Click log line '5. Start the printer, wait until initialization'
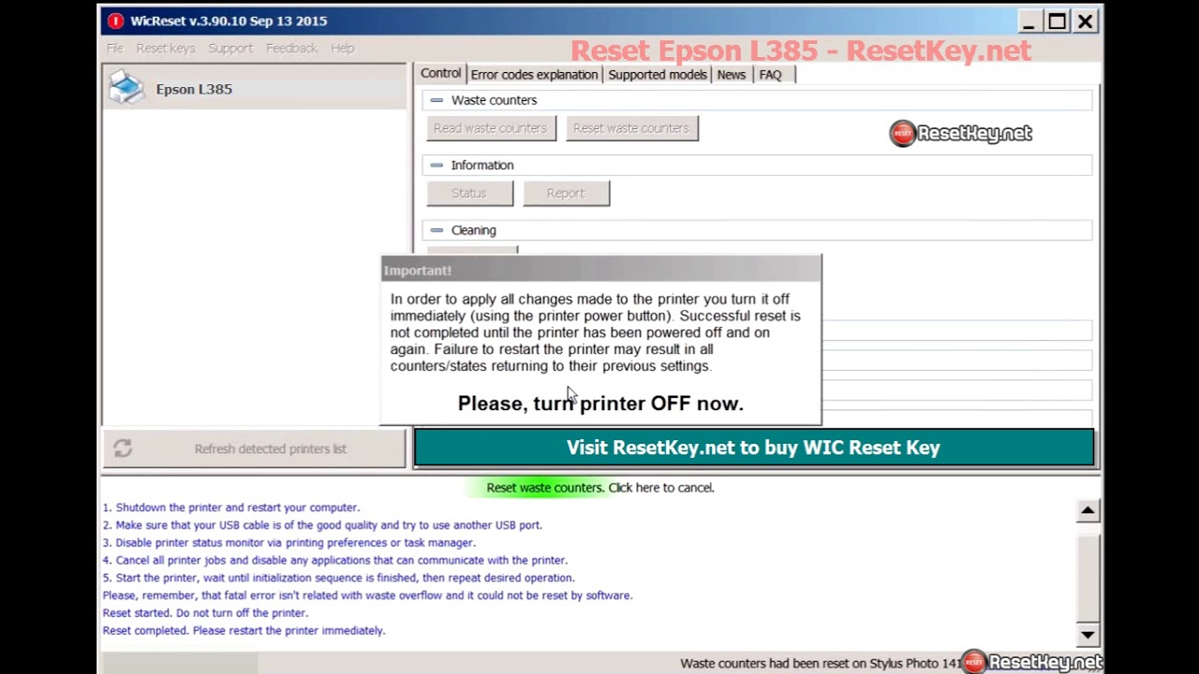1199x674 pixels. (338, 579)
